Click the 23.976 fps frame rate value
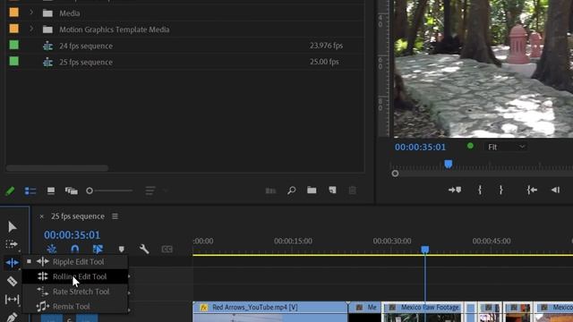 coord(326,46)
